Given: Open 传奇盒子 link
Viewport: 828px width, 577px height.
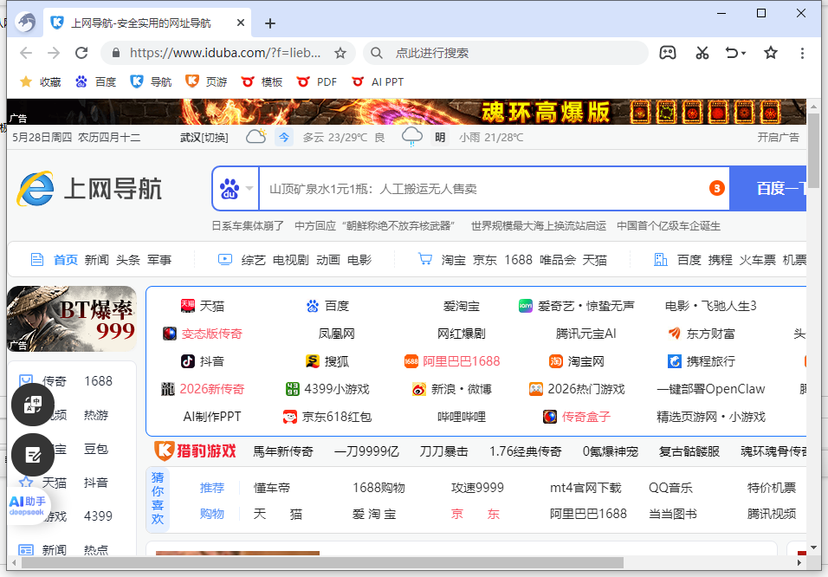Looking at the screenshot, I should click(577, 417).
